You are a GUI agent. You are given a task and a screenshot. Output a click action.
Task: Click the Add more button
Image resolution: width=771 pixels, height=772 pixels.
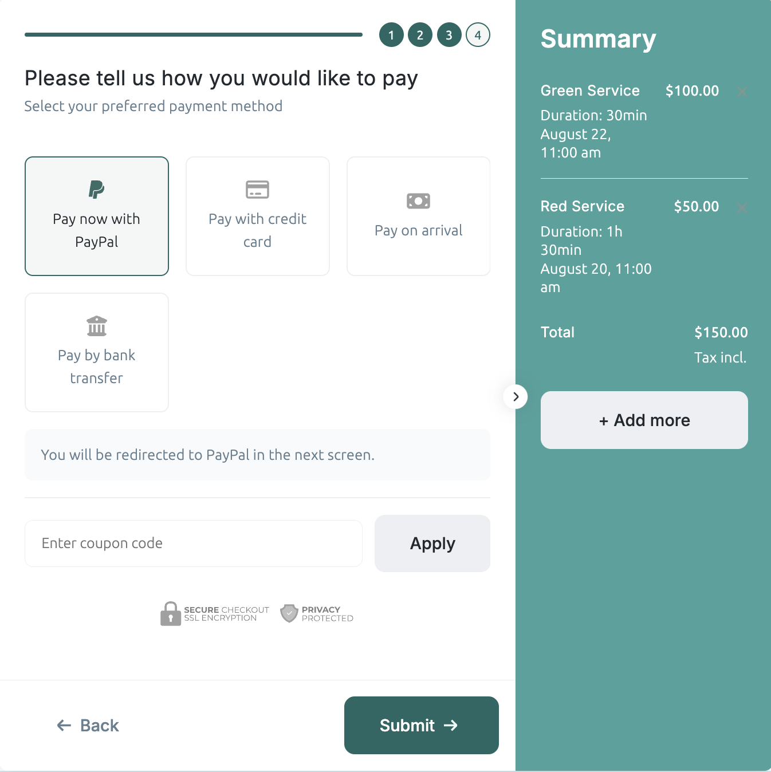[644, 420]
